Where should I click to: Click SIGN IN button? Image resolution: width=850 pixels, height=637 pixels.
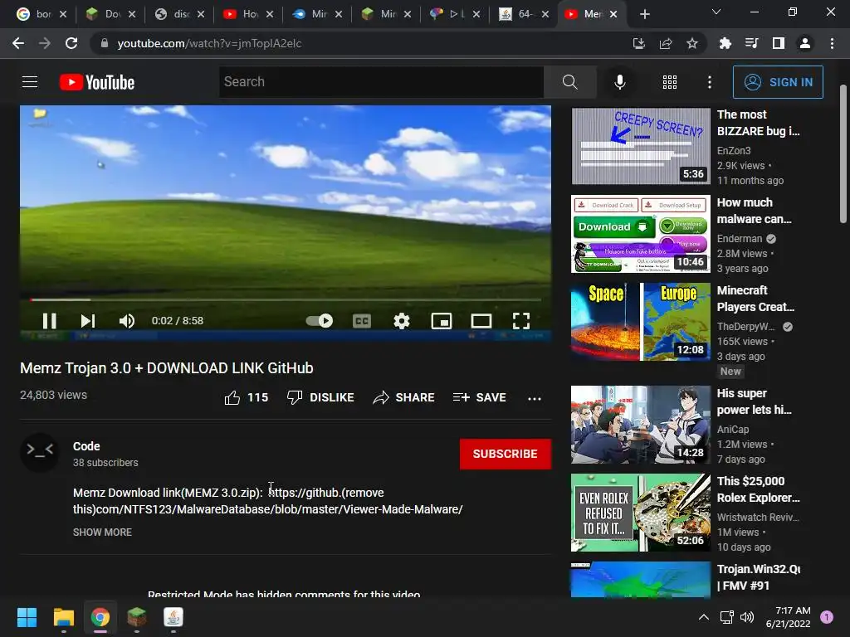[778, 82]
